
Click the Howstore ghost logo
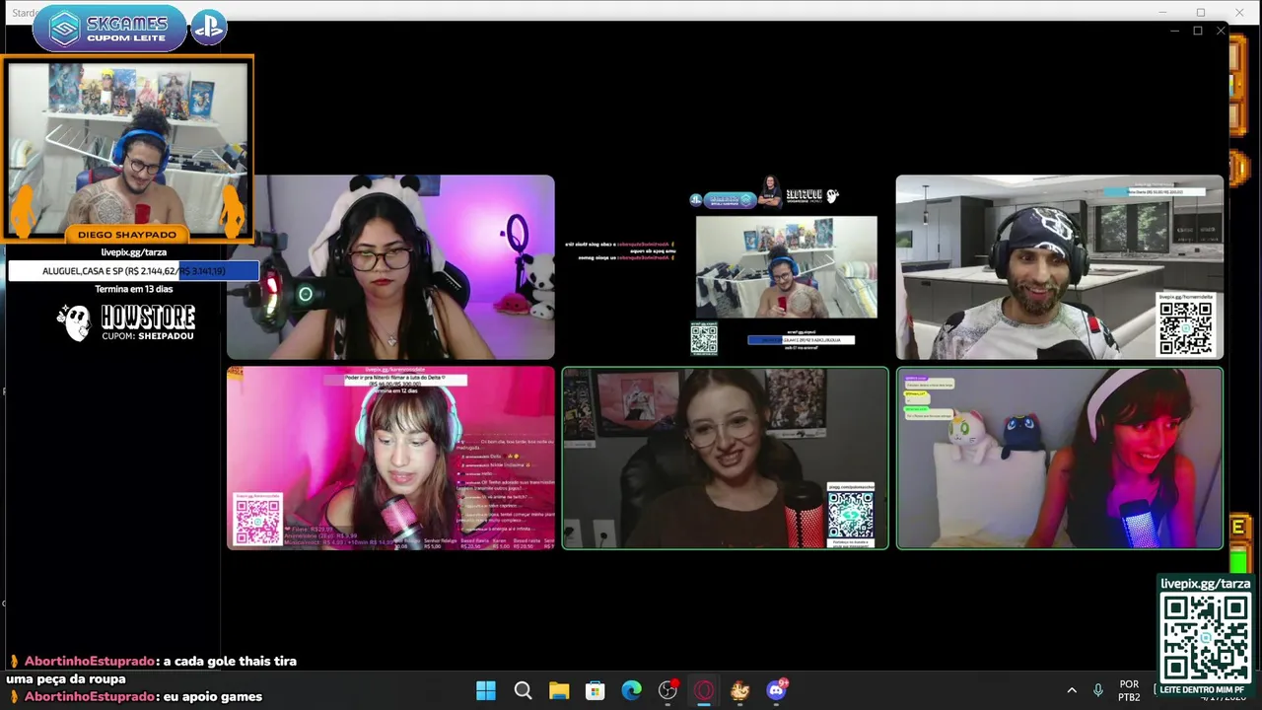pyautogui.click(x=74, y=322)
